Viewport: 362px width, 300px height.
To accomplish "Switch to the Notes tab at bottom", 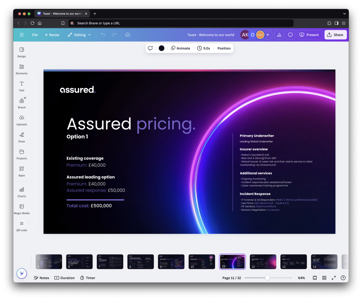I will [41, 278].
